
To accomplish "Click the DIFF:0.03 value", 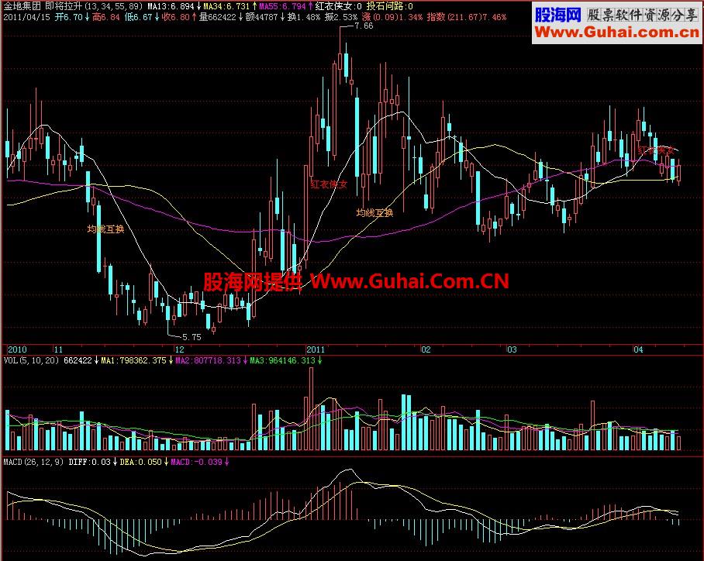I will tap(89, 462).
